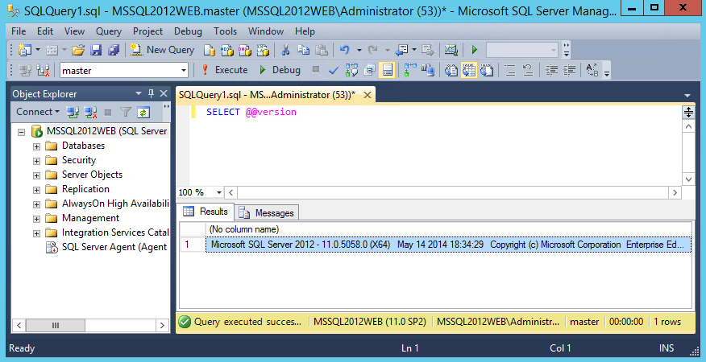Select the SQL Server version result cell
This screenshot has height=362, width=706.
click(448, 245)
